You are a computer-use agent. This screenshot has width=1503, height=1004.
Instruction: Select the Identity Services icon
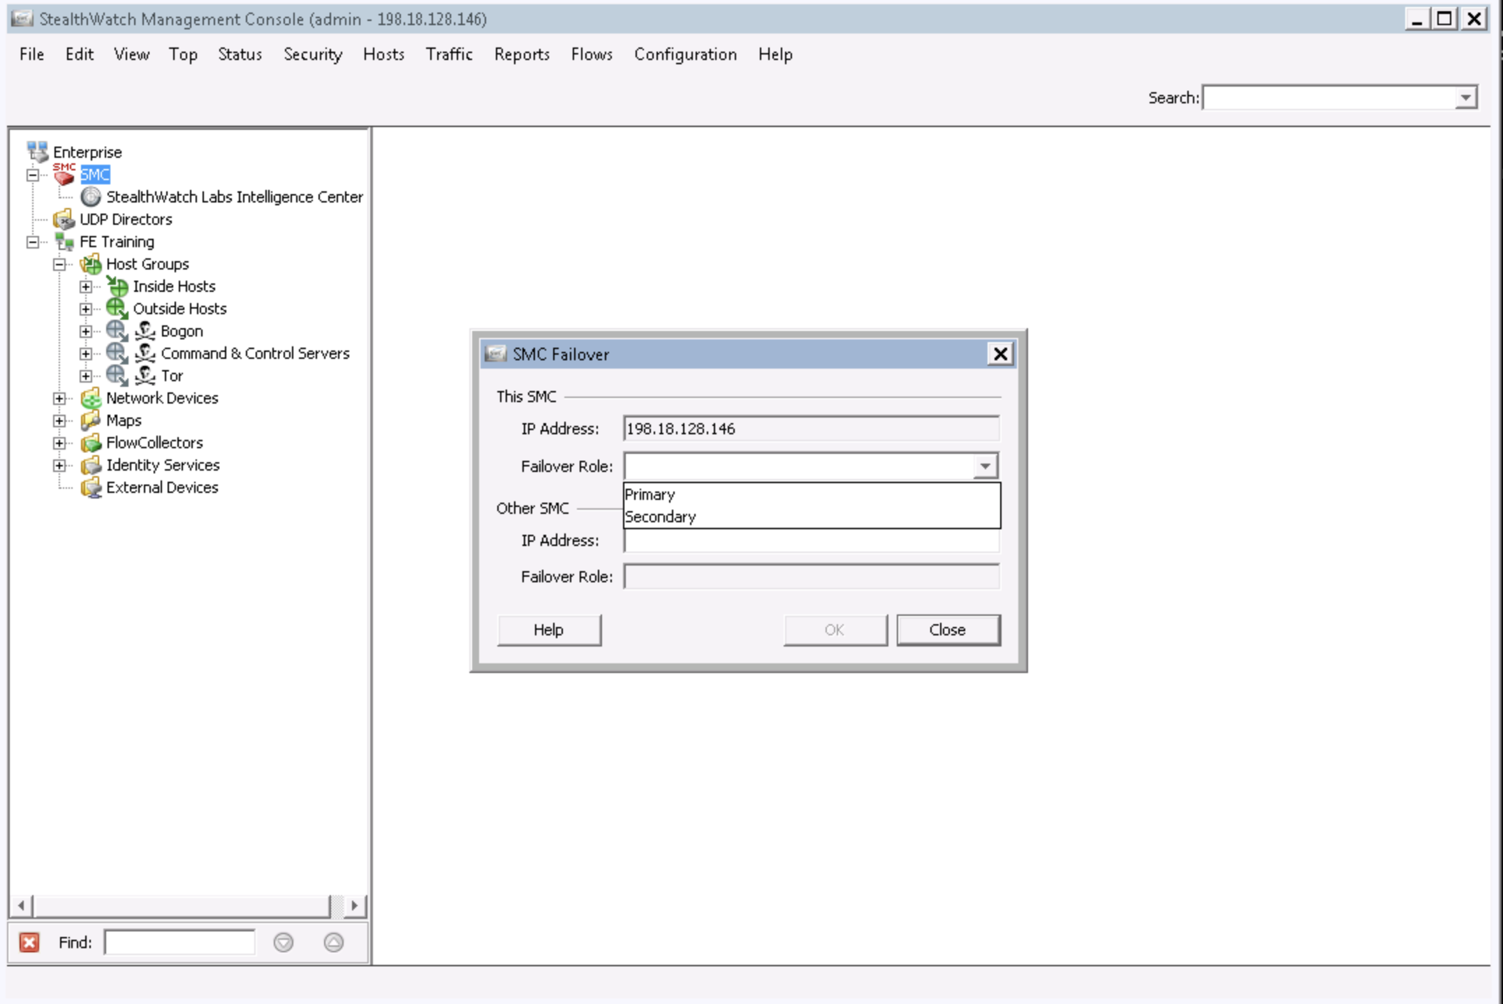pyautogui.click(x=91, y=465)
